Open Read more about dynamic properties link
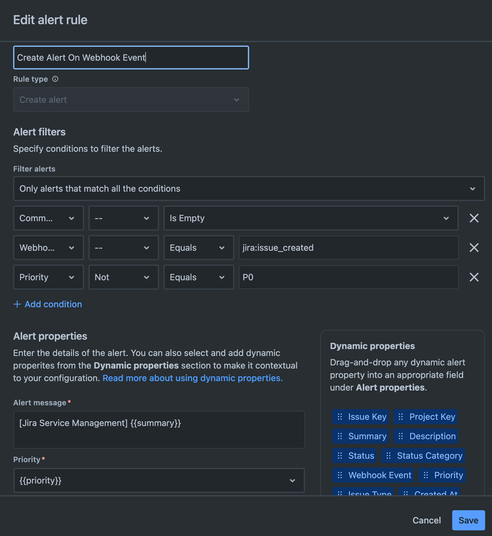Screen dimensions: 492x536 (x=192, y=378)
